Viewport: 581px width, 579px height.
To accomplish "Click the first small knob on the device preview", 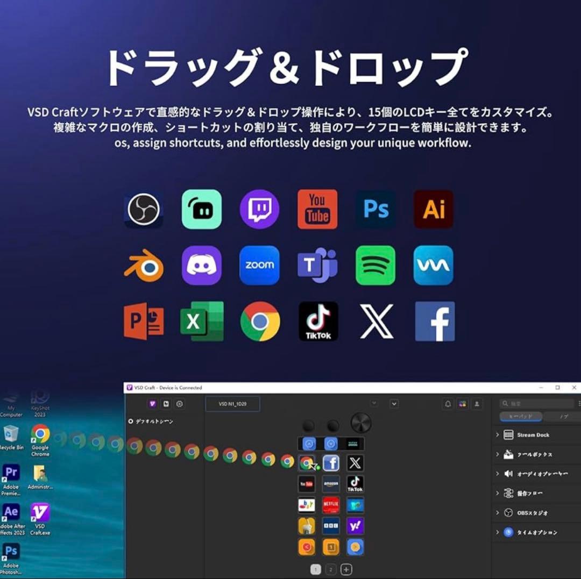I will click(x=309, y=426).
